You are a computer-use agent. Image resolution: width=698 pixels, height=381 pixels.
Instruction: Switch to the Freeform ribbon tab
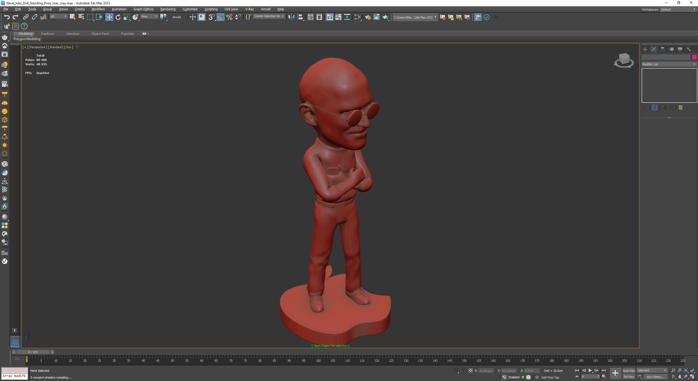(x=48, y=34)
